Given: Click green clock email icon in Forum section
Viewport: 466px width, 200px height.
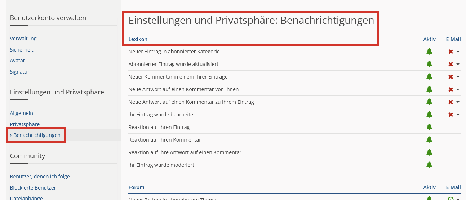Looking at the screenshot, I should [x=451, y=199].
